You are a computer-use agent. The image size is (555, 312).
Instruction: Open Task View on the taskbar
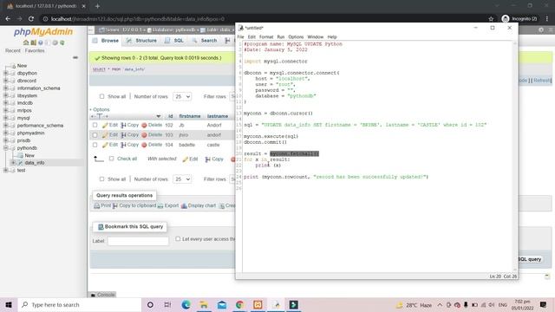point(167,304)
